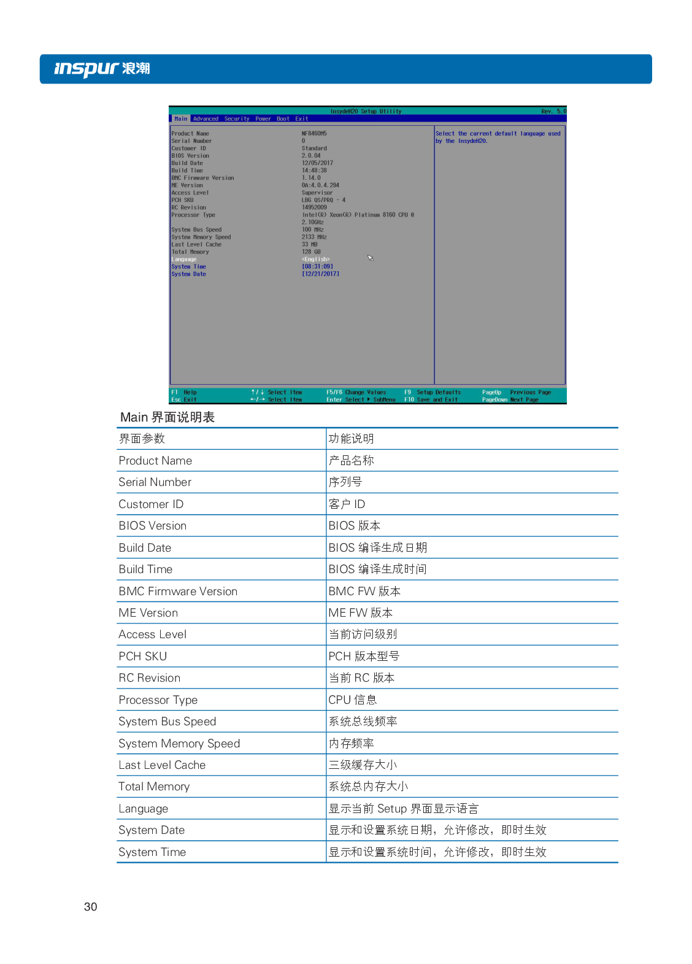Switch to the Security BIOS tab
692x964 pixels.
coord(237,119)
